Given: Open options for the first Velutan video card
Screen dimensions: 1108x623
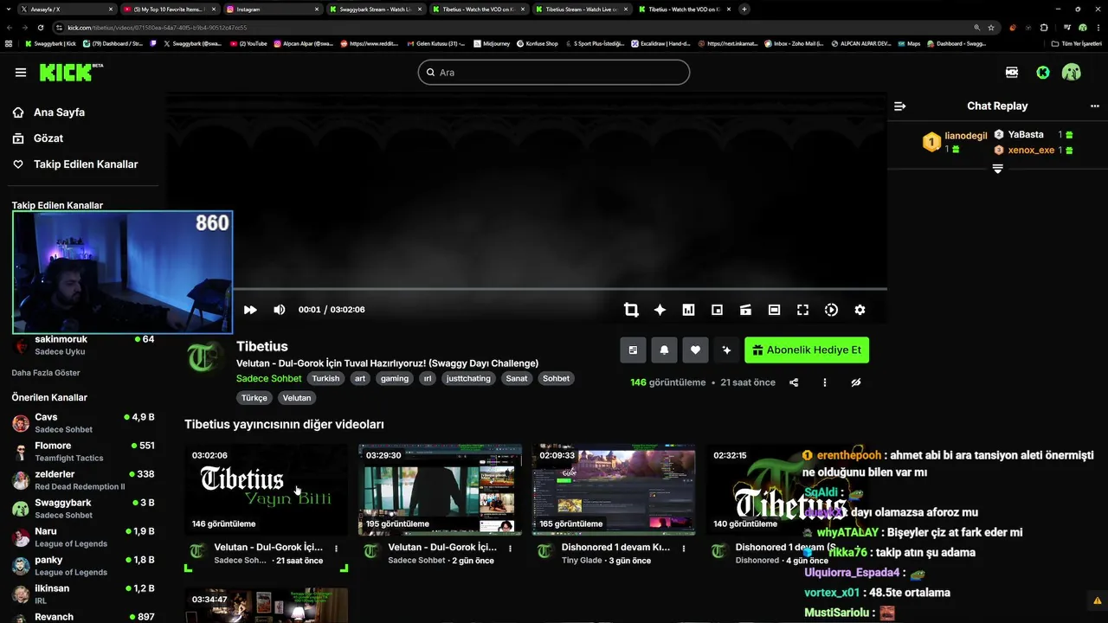Looking at the screenshot, I should click(336, 549).
